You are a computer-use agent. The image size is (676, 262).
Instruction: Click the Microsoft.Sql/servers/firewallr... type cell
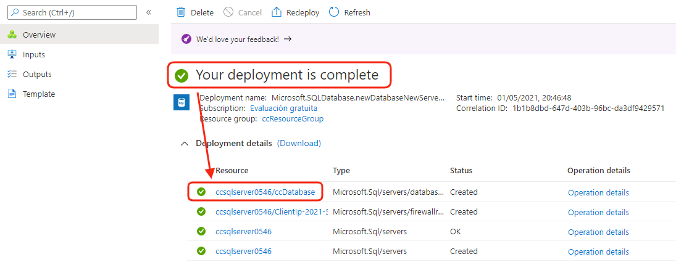388,212
